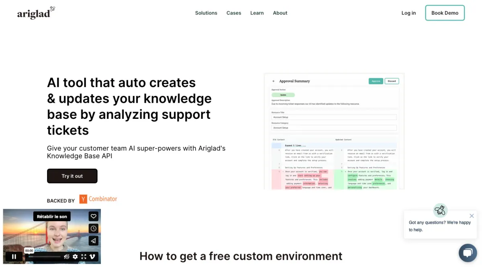Click the Log in link
This screenshot has height=267, width=482.
coord(408,13)
